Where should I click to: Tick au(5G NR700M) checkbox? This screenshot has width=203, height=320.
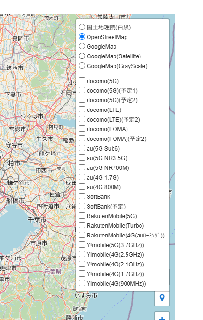click(x=82, y=167)
